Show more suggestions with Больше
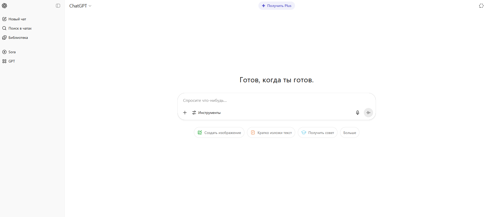The width and height of the screenshot is (486, 217). (x=350, y=132)
